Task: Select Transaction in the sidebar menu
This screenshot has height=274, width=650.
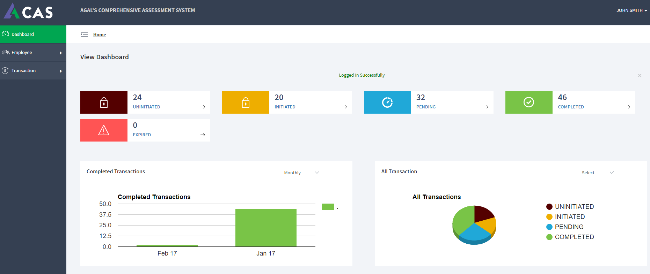Action: [x=33, y=71]
